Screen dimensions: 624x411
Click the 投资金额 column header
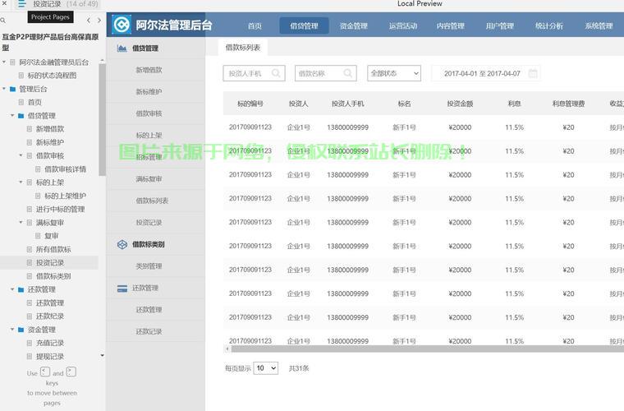tap(460, 104)
